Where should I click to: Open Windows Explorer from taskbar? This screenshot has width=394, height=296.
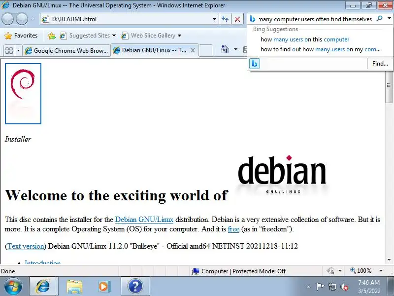click(74, 286)
